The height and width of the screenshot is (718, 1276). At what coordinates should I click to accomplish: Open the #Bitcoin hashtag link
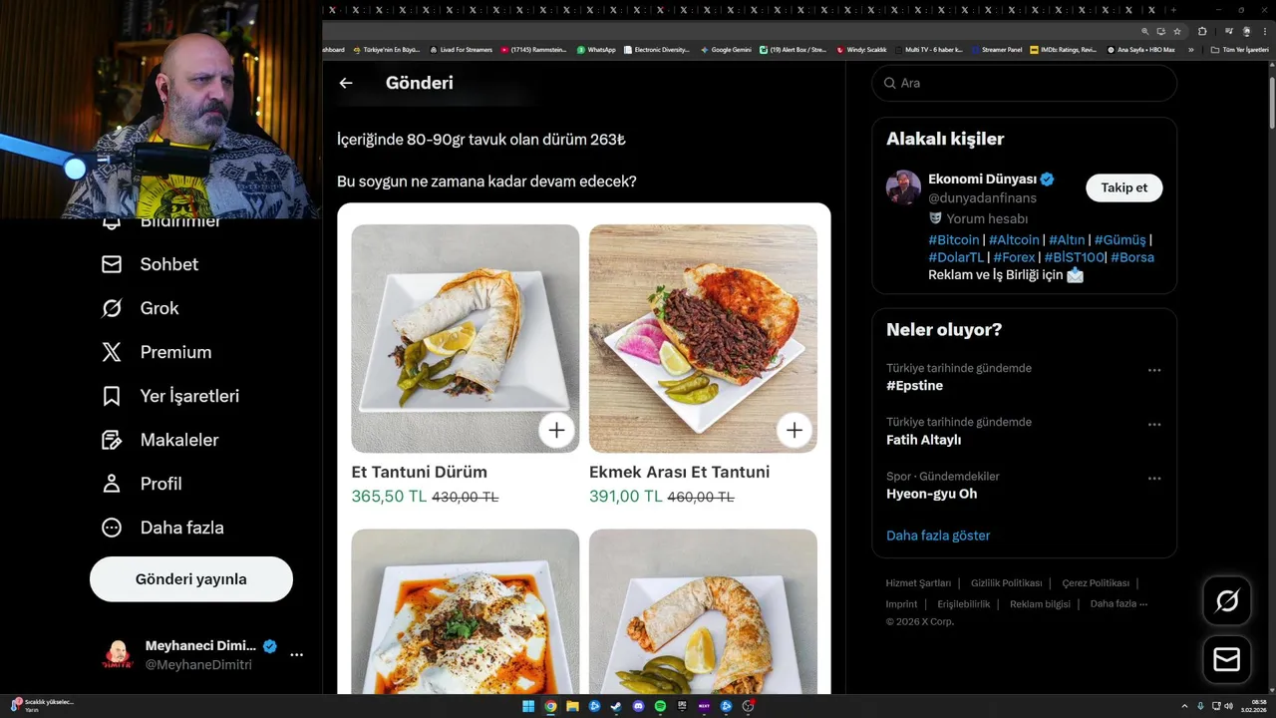click(x=954, y=240)
